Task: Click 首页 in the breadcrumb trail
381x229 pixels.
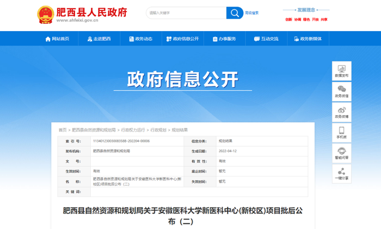Action: pyautogui.click(x=63, y=130)
